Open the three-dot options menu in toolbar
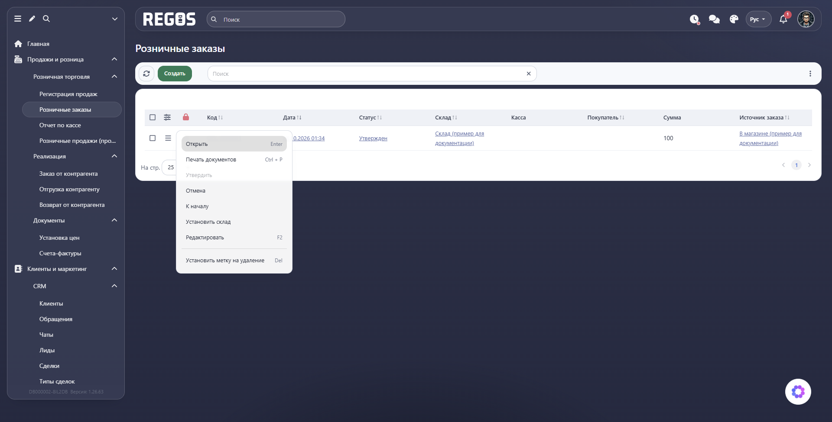Viewport: 832px width, 422px height. [810, 74]
